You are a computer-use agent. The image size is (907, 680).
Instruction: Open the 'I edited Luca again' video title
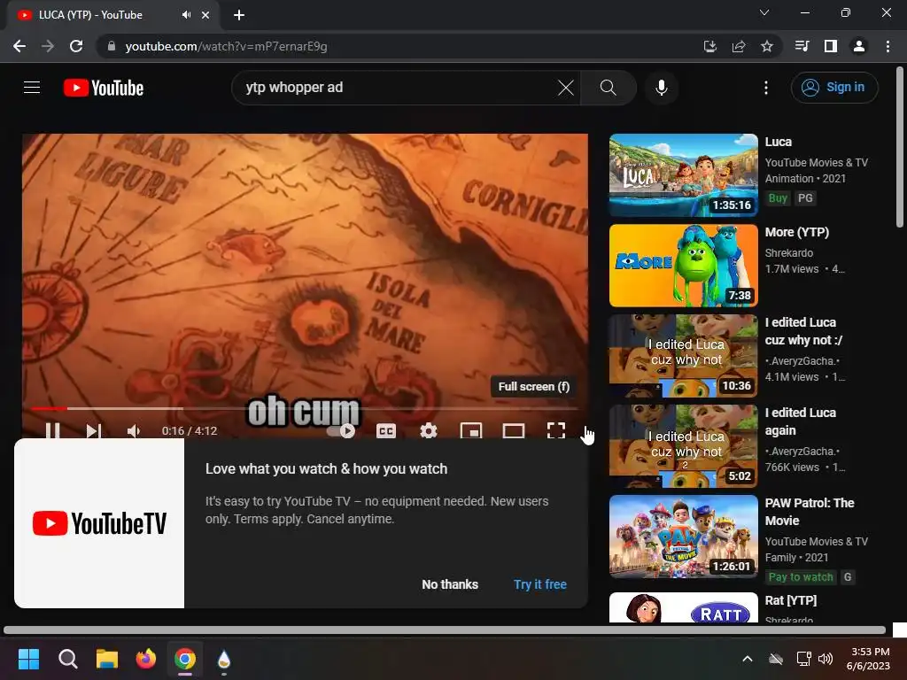801,421
